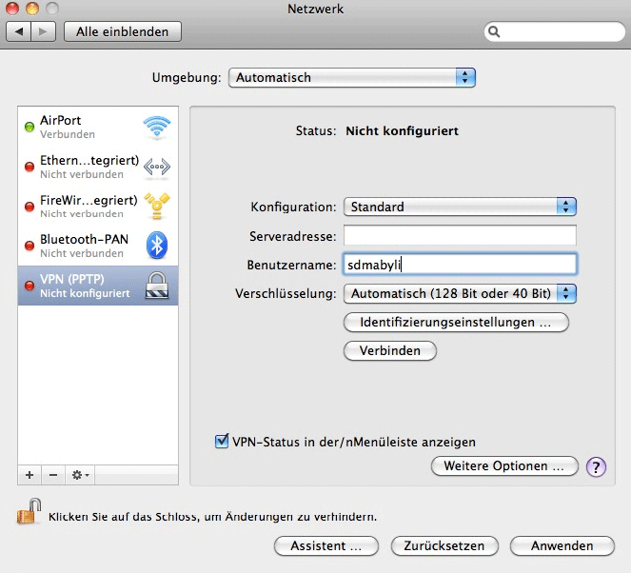The image size is (631, 573).
Task: Click the red status dot for FireWire
Action: pos(30,207)
